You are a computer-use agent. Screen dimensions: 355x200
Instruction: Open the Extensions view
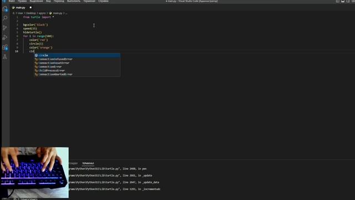[x=5, y=47]
